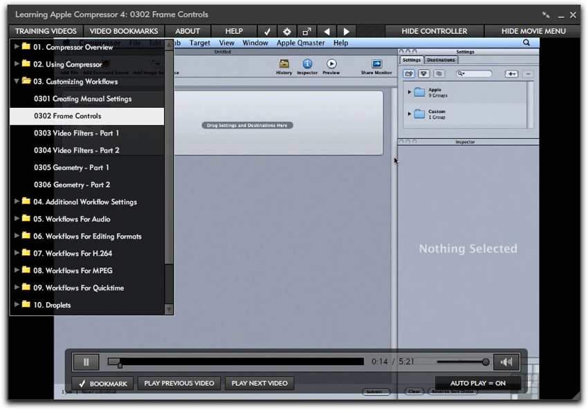Select 0305 Geometry - Part 1
The image size is (588, 410).
click(87, 167)
